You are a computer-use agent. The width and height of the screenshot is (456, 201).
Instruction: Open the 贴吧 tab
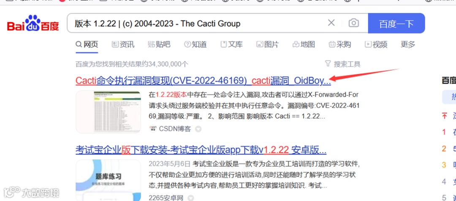click(159, 44)
